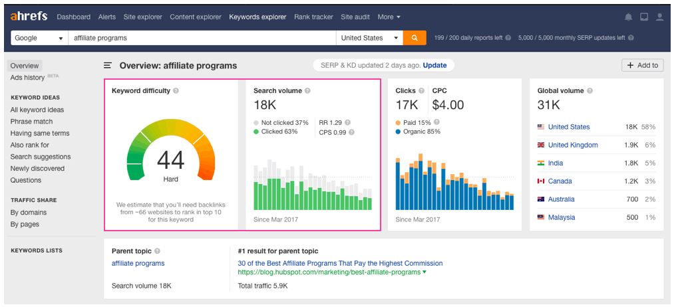Screen dimensions: 674x307
Task: Click the hamburger menu icon beside Overview
Action: [x=107, y=65]
